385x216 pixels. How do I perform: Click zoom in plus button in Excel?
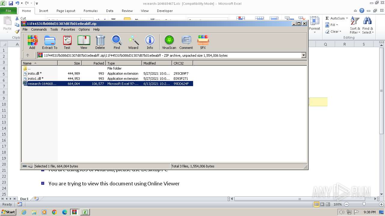click(381, 204)
